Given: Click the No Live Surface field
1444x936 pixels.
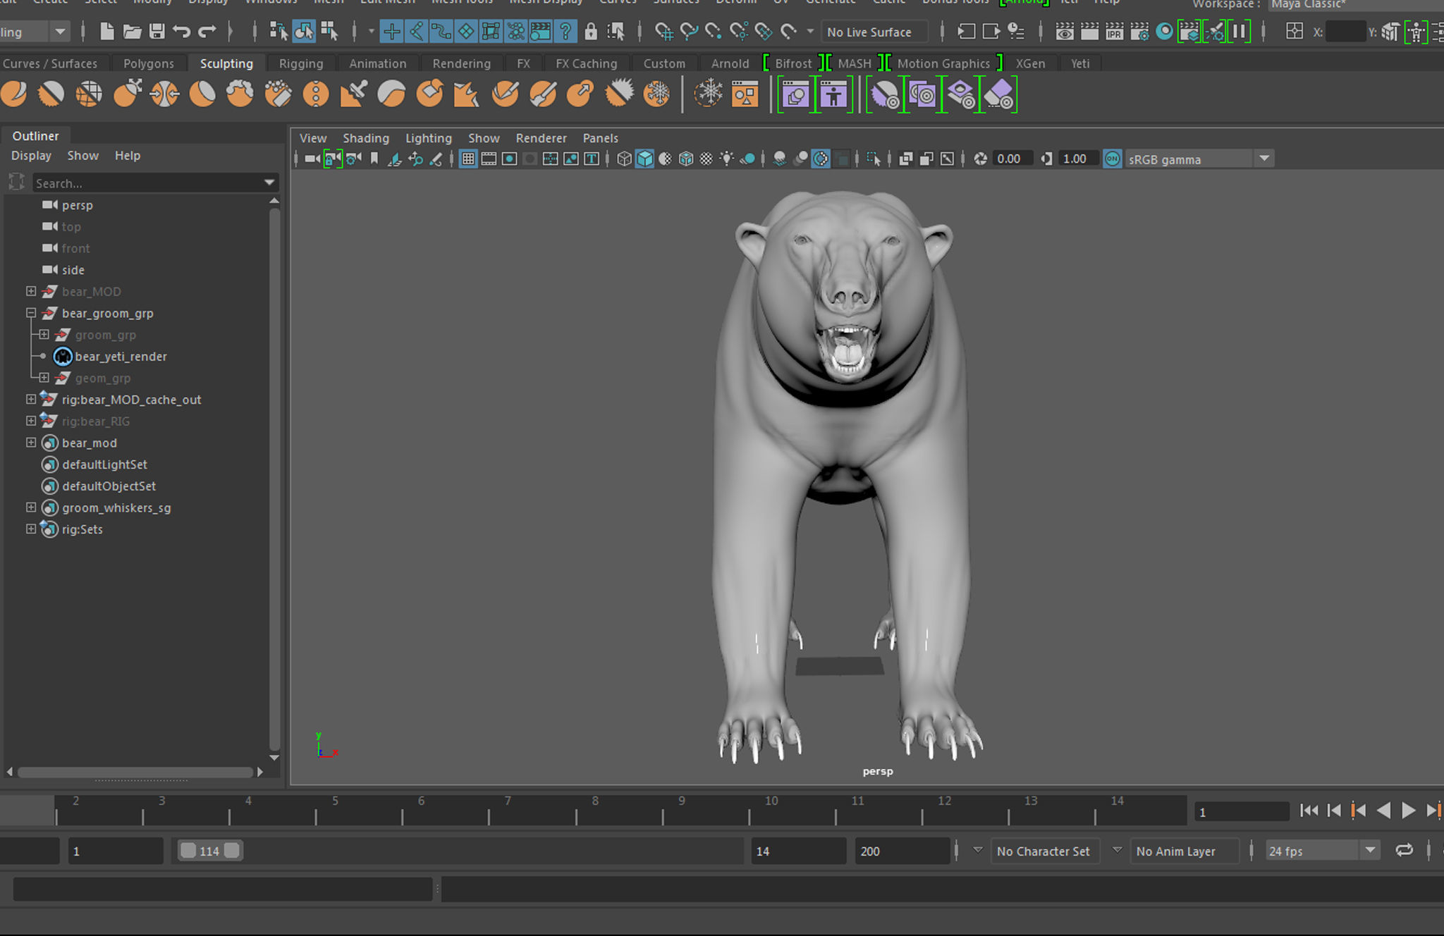Looking at the screenshot, I should coord(874,32).
